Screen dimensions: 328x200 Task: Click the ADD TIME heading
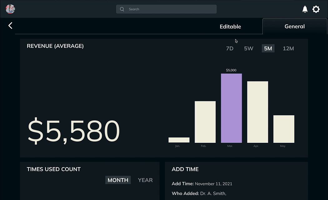[185, 169]
